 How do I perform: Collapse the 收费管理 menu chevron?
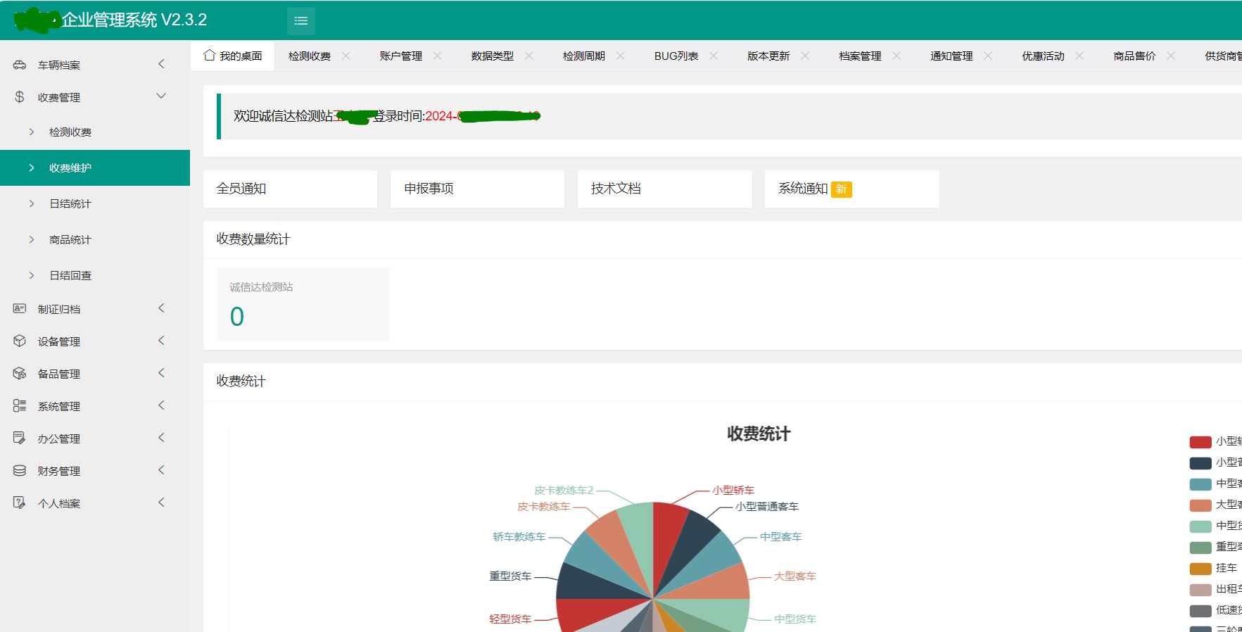tap(161, 96)
